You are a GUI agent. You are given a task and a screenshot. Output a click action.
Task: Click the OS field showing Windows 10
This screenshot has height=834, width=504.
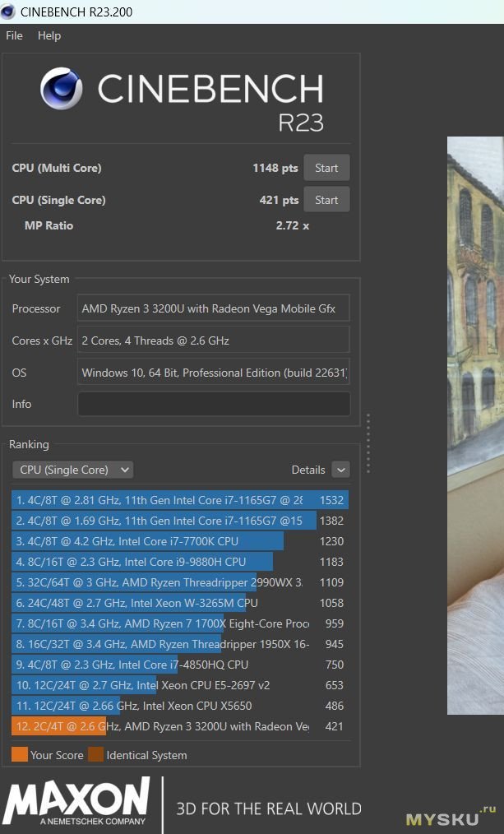pos(214,373)
